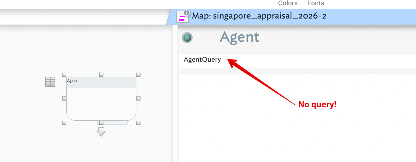This screenshot has width=416, height=162.
Task: Open the Fonts toolbar item
Action: (x=315, y=3)
